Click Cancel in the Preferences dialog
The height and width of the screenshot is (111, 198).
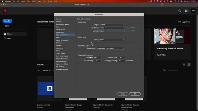coord(123,94)
